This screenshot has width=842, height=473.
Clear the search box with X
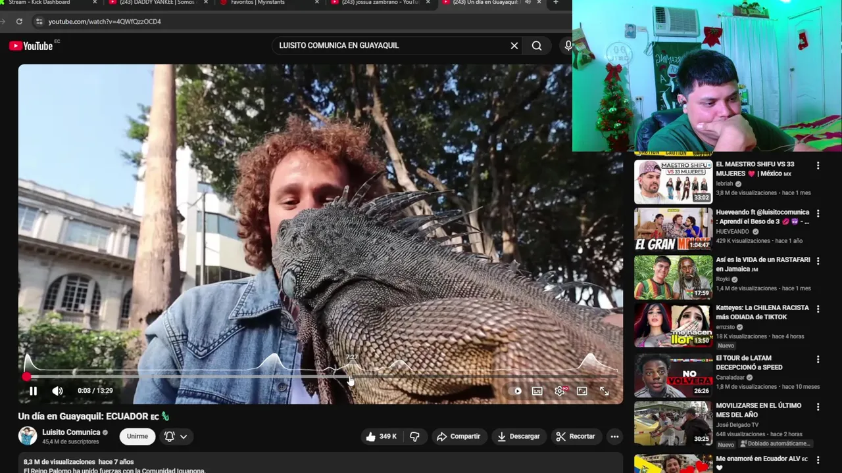tap(514, 45)
